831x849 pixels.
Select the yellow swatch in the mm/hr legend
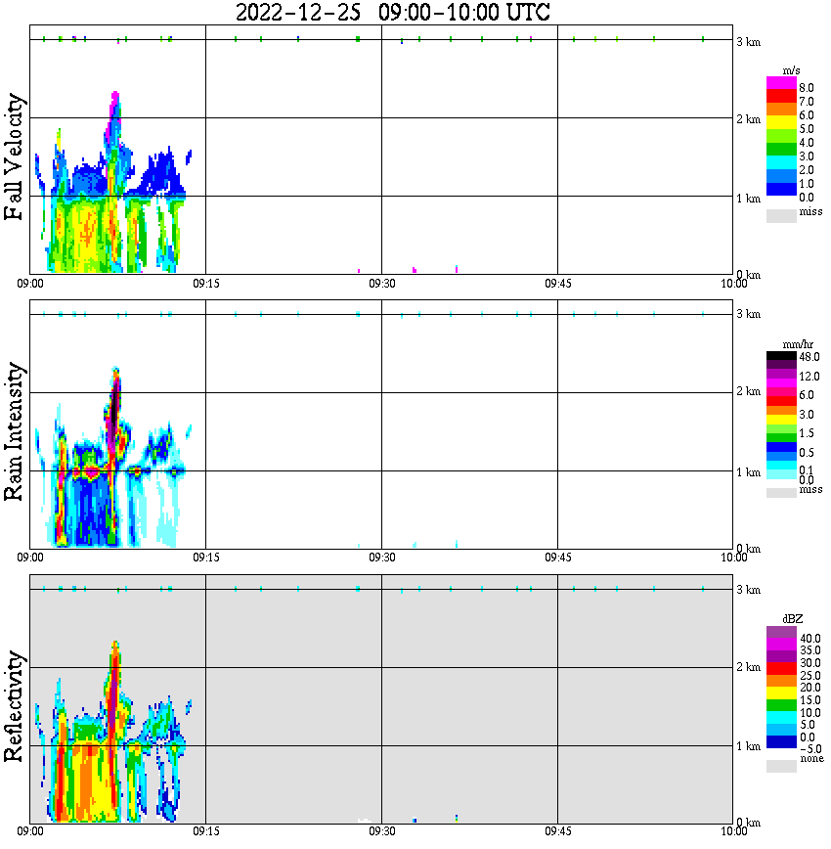coord(781,420)
